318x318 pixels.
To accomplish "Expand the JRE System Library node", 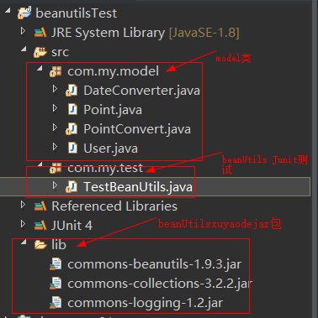I will pos(24,31).
